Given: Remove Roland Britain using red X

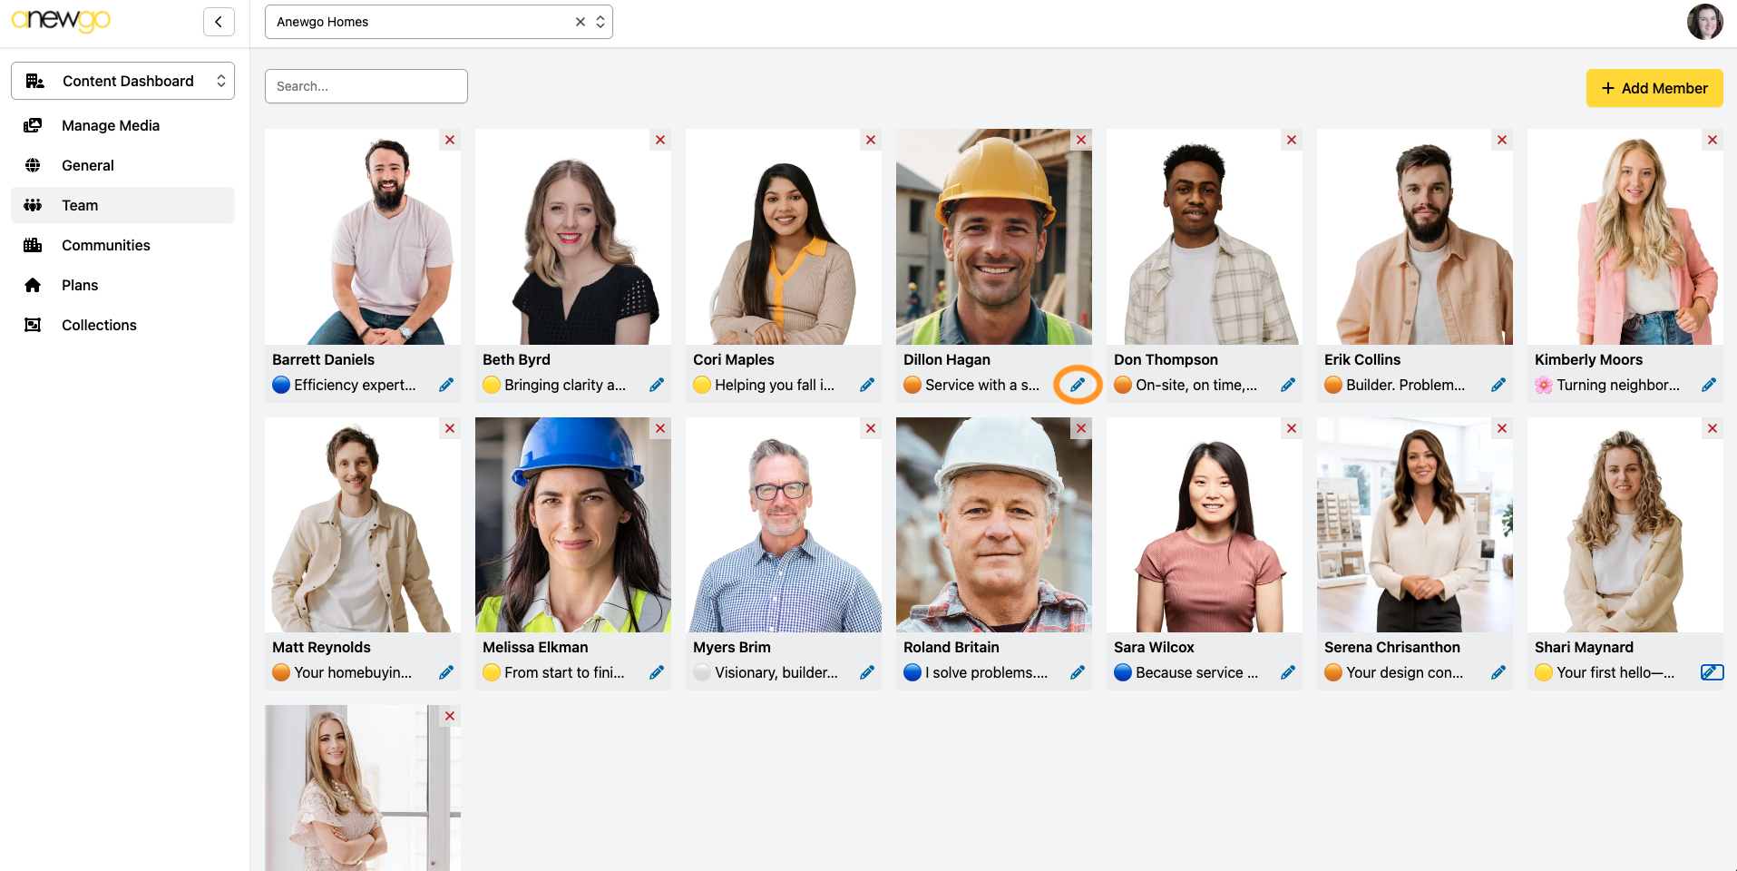Looking at the screenshot, I should 1081,428.
